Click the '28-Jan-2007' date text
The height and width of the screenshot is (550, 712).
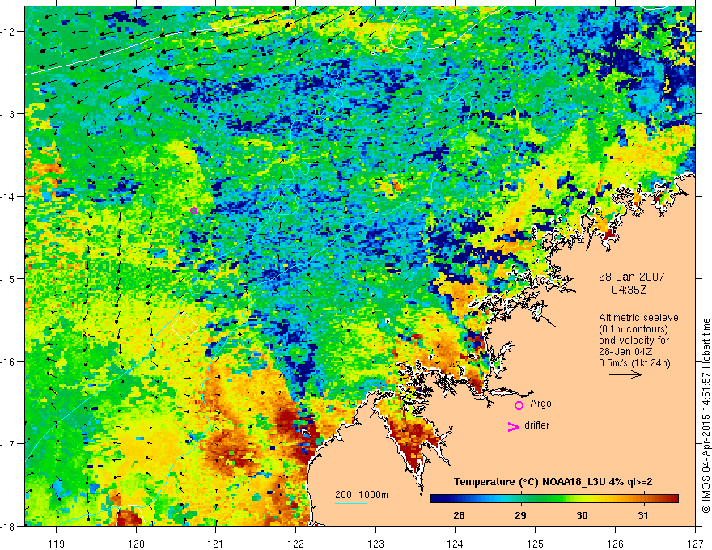[632, 277]
